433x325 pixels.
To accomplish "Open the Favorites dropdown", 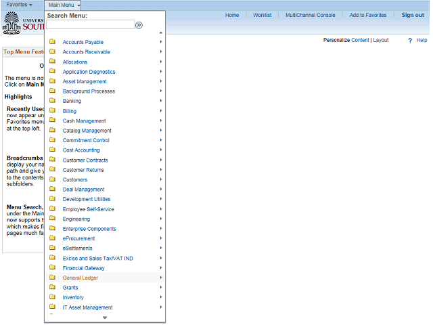I will [x=19, y=5].
